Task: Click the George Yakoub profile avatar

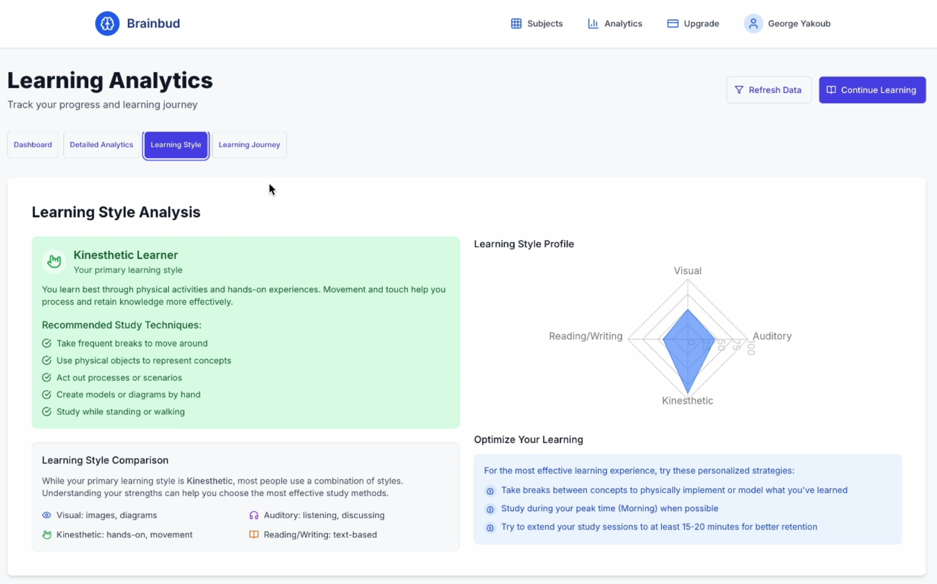Action: 753,23
